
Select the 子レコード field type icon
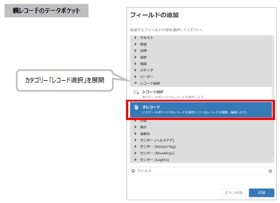[x=137, y=107]
